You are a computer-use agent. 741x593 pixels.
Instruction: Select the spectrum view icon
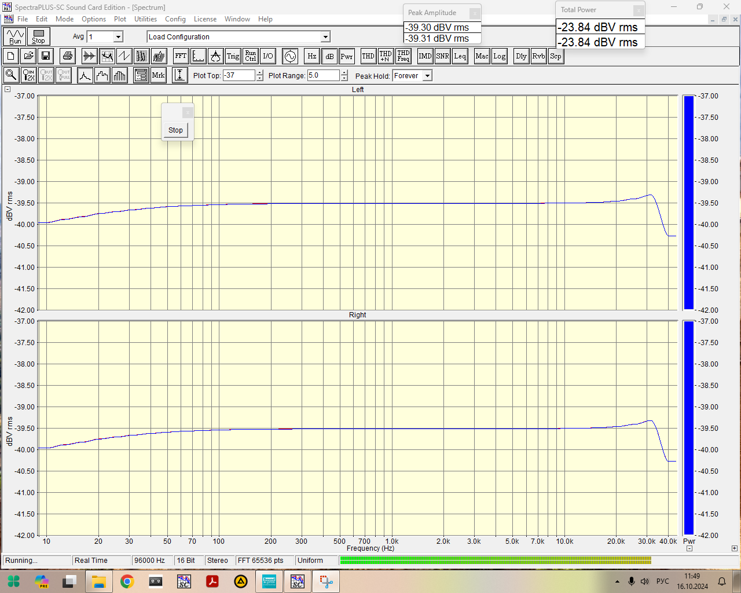pyautogui.click(x=107, y=56)
